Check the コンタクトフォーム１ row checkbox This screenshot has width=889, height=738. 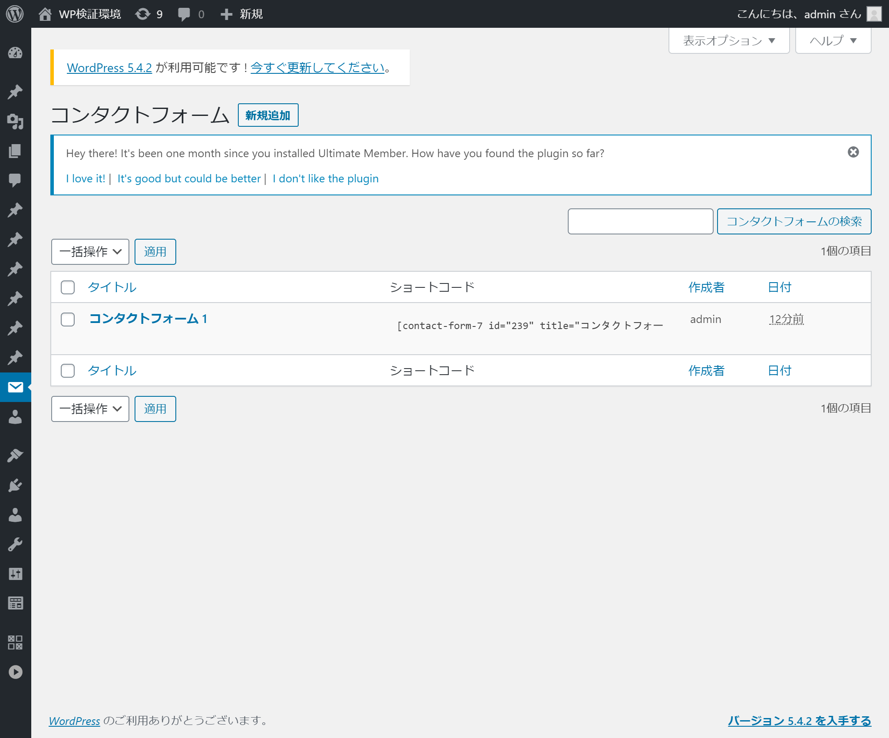66,319
